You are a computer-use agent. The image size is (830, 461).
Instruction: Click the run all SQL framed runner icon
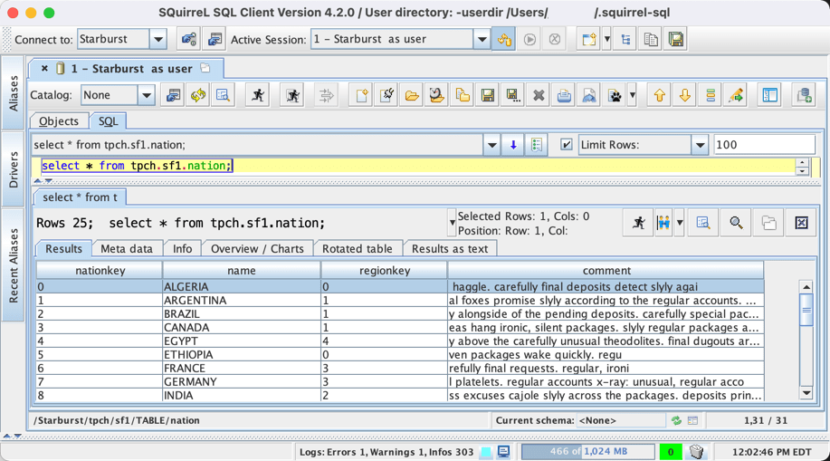coord(292,95)
